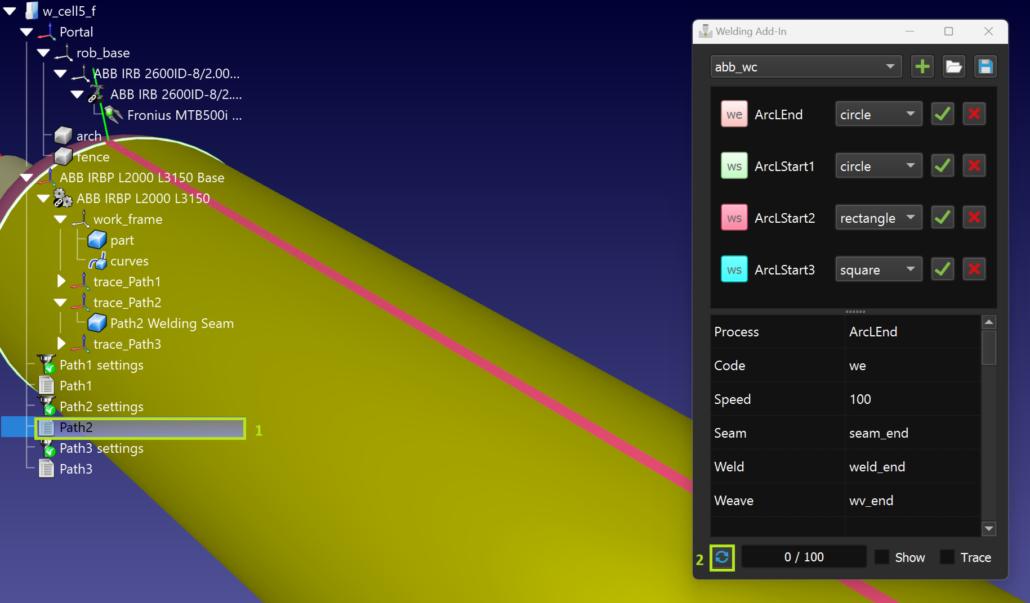This screenshot has height=603, width=1030.
Task: Select the Path3 program item
Action: coord(75,469)
